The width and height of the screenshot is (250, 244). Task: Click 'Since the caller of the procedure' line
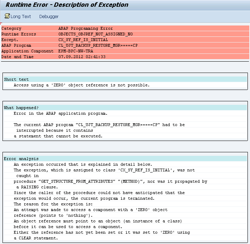tap(99, 193)
